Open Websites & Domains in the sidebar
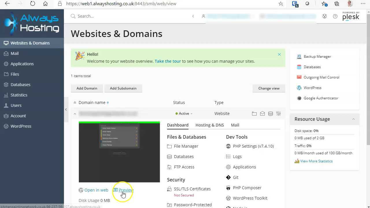The height and width of the screenshot is (208, 370). pyautogui.click(x=32, y=43)
